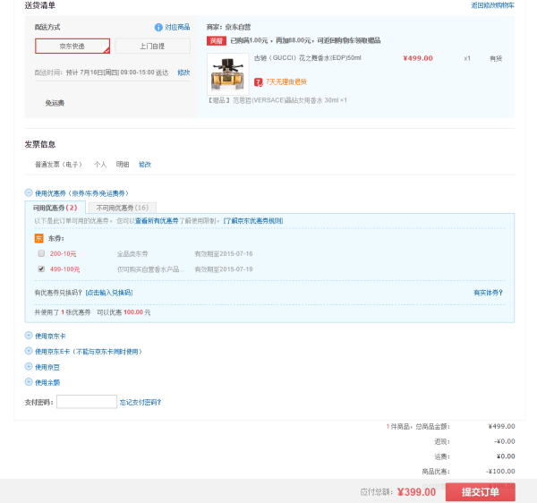Click 忘记支付密码? link
This screenshot has height=503, width=537.
click(141, 403)
